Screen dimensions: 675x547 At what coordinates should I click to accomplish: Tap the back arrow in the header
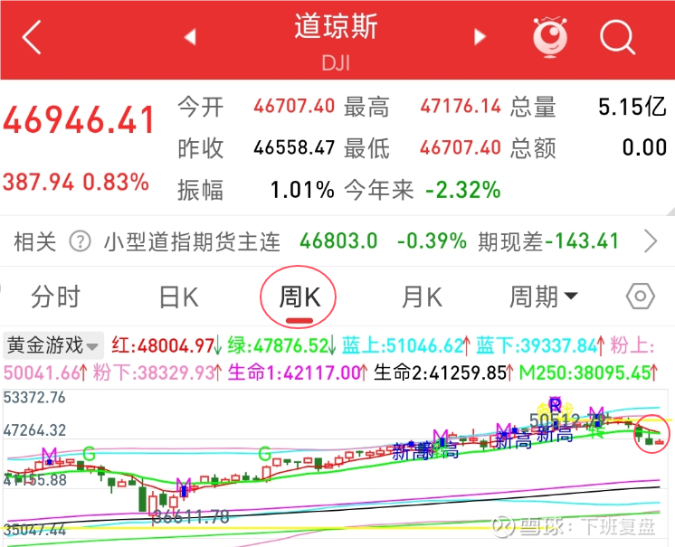pyautogui.click(x=32, y=37)
